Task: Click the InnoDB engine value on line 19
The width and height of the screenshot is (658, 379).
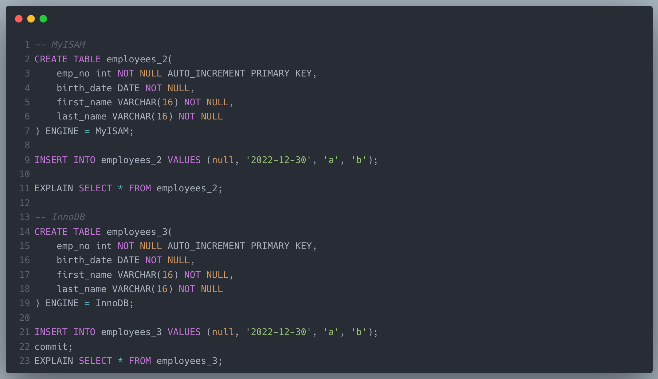Action: coord(112,303)
